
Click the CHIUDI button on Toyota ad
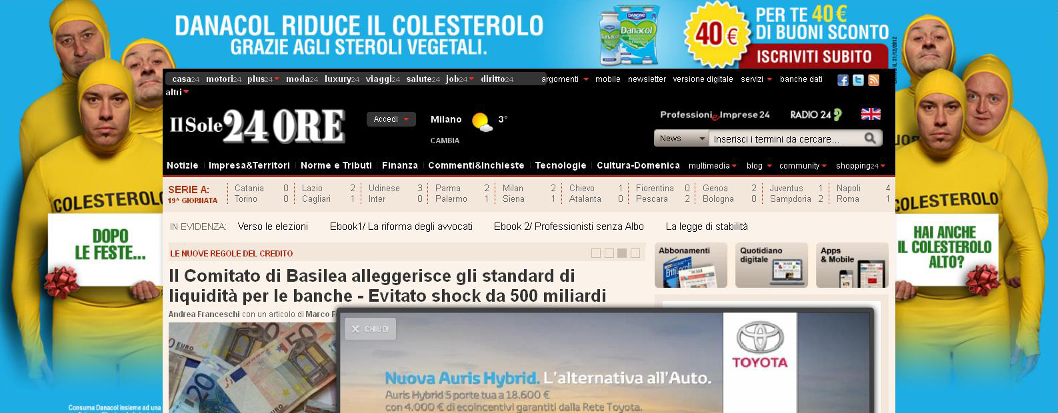pyautogui.click(x=370, y=329)
